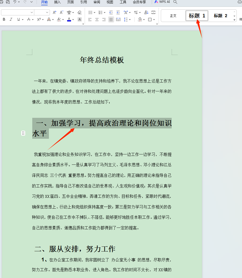Apply the 标题 1 style
Image resolution: width=242 pixels, height=278 pixels.
197,15
